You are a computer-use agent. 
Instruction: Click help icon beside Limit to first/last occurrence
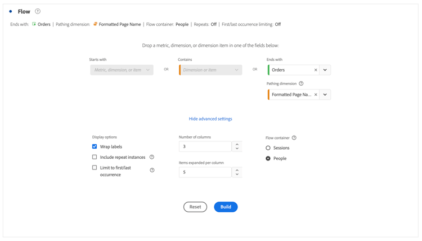(152, 170)
